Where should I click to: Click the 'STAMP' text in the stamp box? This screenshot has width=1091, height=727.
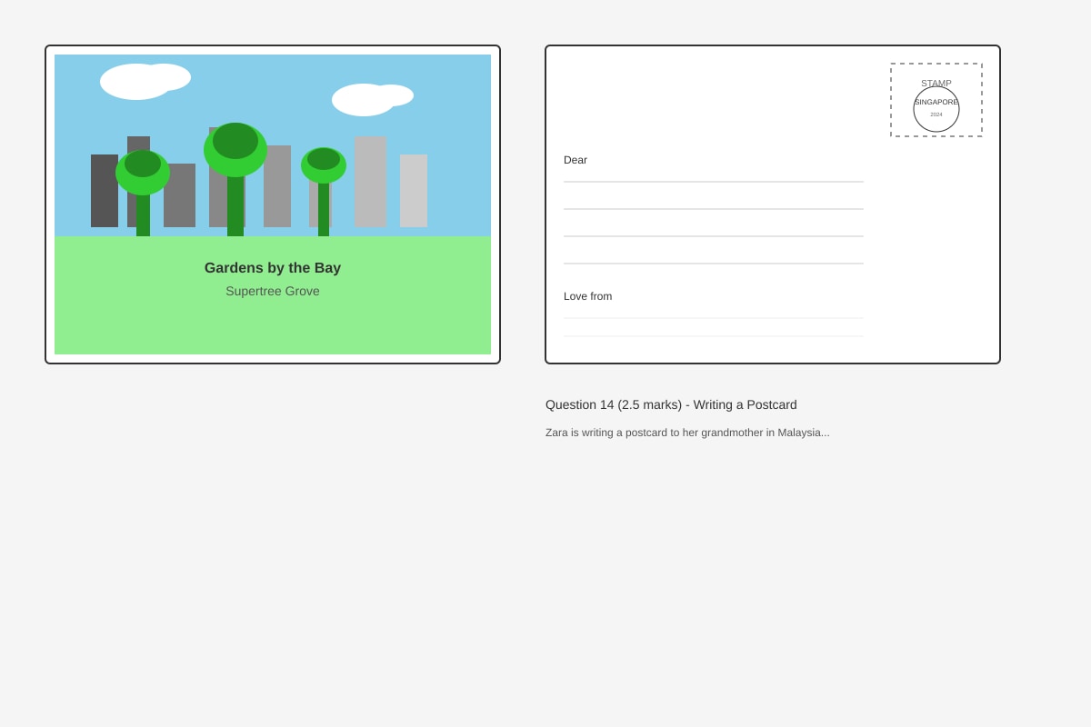click(936, 84)
